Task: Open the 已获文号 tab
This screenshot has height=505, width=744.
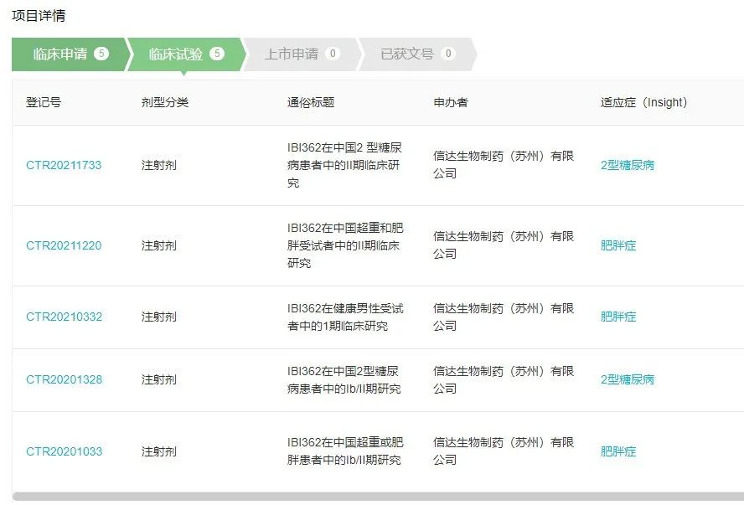Action: 406,54
